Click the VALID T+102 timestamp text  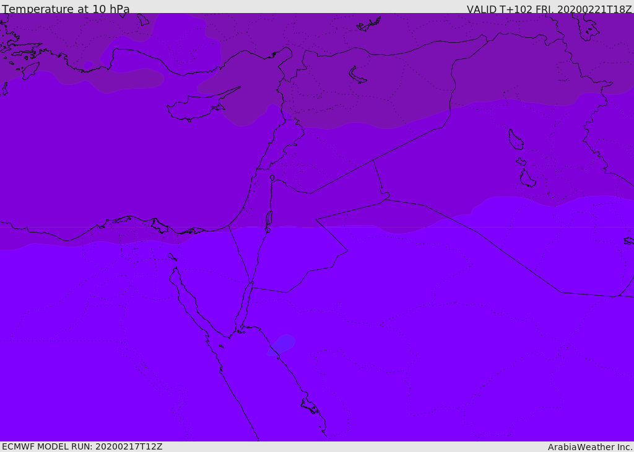click(x=549, y=9)
